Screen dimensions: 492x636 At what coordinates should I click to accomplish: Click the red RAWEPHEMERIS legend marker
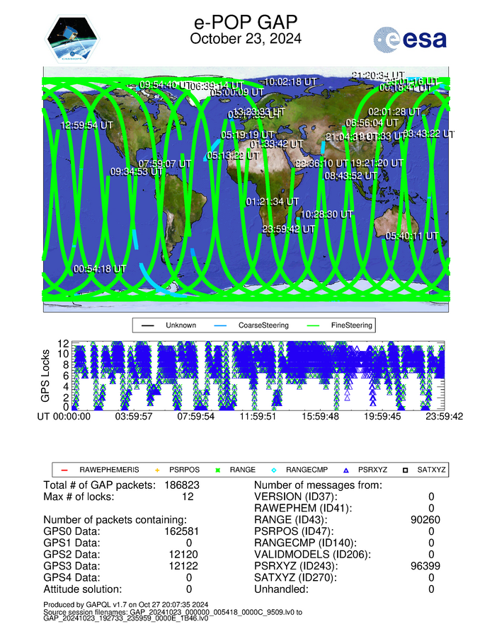[x=65, y=470]
